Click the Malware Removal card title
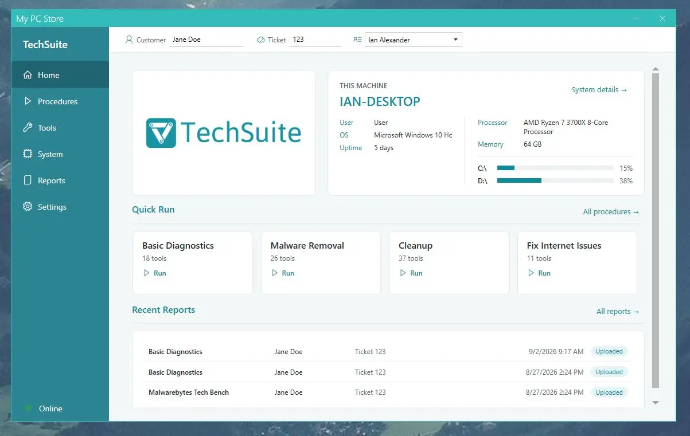This screenshot has width=690, height=436. (307, 245)
